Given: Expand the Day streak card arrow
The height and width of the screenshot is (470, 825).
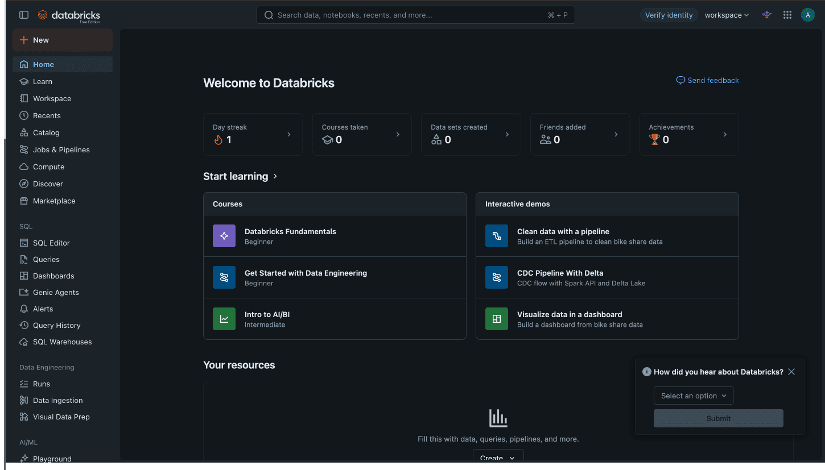Looking at the screenshot, I should pos(289,135).
